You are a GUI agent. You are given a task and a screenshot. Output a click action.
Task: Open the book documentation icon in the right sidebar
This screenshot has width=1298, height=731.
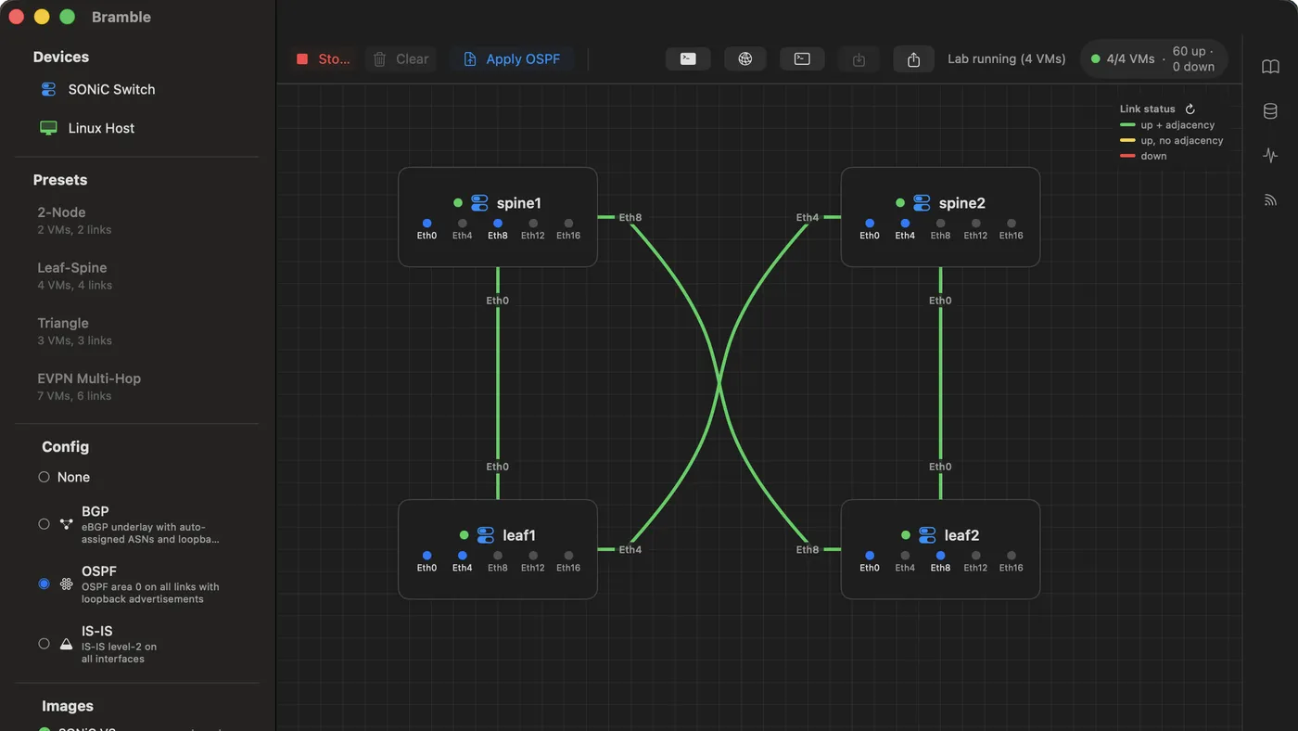coord(1270,67)
